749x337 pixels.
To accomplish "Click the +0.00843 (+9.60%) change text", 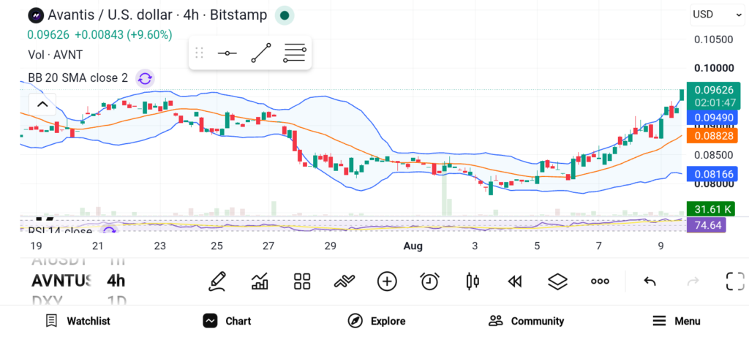I will pyautogui.click(x=123, y=35).
